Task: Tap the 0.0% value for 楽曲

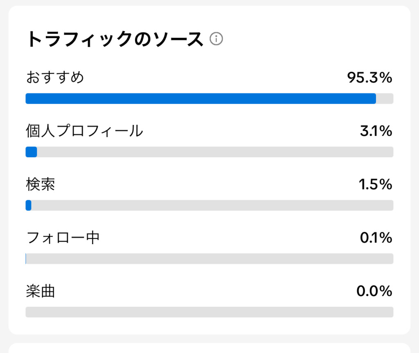Action: point(374,291)
